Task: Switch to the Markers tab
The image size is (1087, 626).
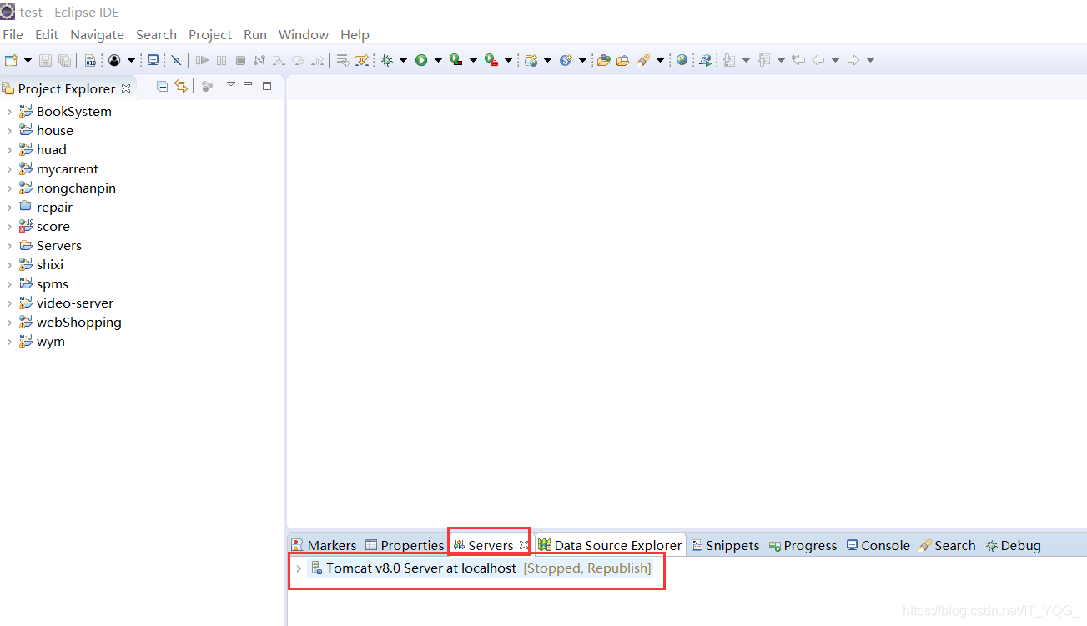Action: point(324,545)
